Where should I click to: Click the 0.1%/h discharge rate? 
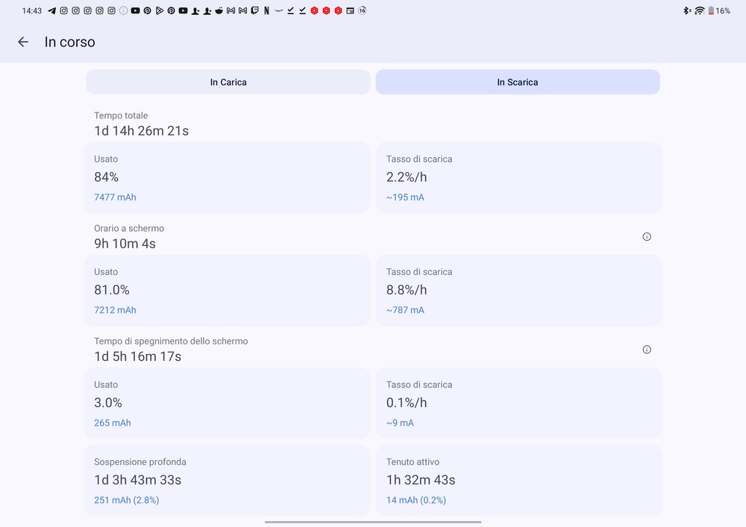pyautogui.click(x=407, y=403)
